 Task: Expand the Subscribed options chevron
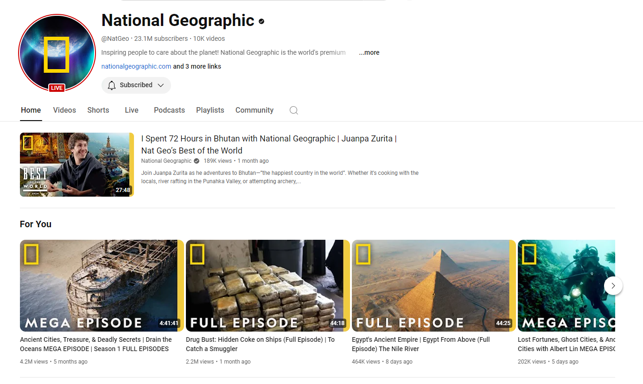pyautogui.click(x=161, y=85)
